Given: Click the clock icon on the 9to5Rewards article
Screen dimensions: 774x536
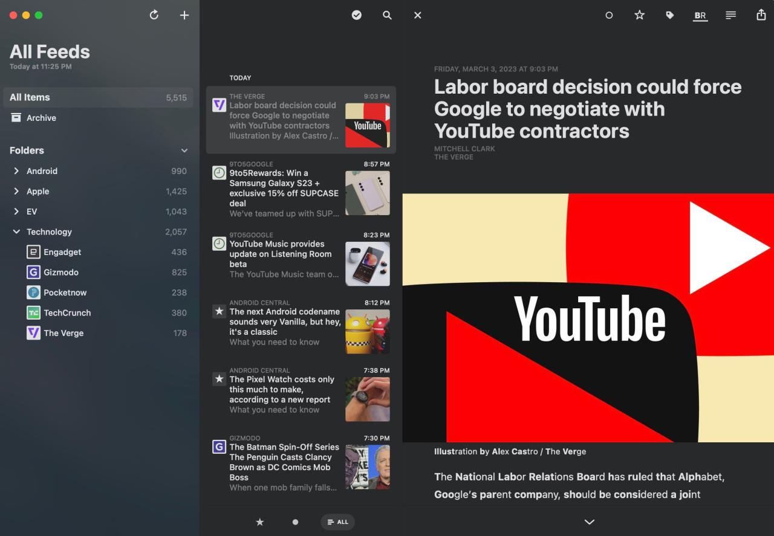Looking at the screenshot, I should (x=219, y=173).
